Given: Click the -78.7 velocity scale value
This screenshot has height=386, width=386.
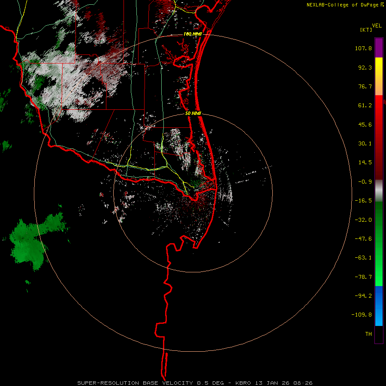Looking at the screenshot, I should coord(363,277).
